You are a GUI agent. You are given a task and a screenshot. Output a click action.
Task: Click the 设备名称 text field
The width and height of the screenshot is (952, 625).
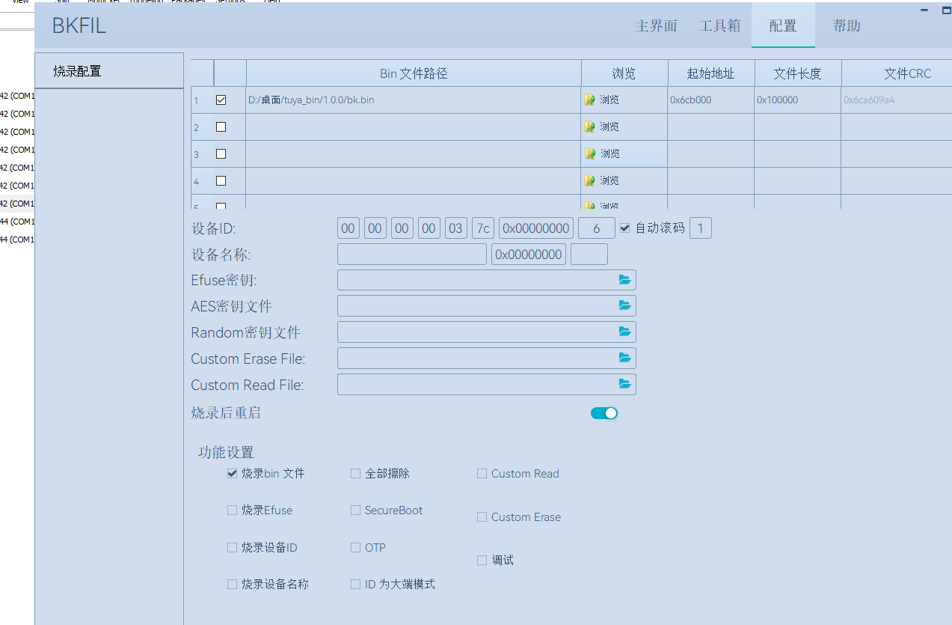click(x=412, y=254)
